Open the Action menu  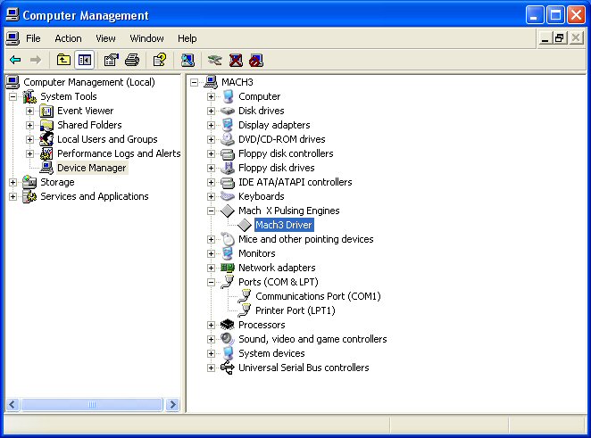click(68, 38)
